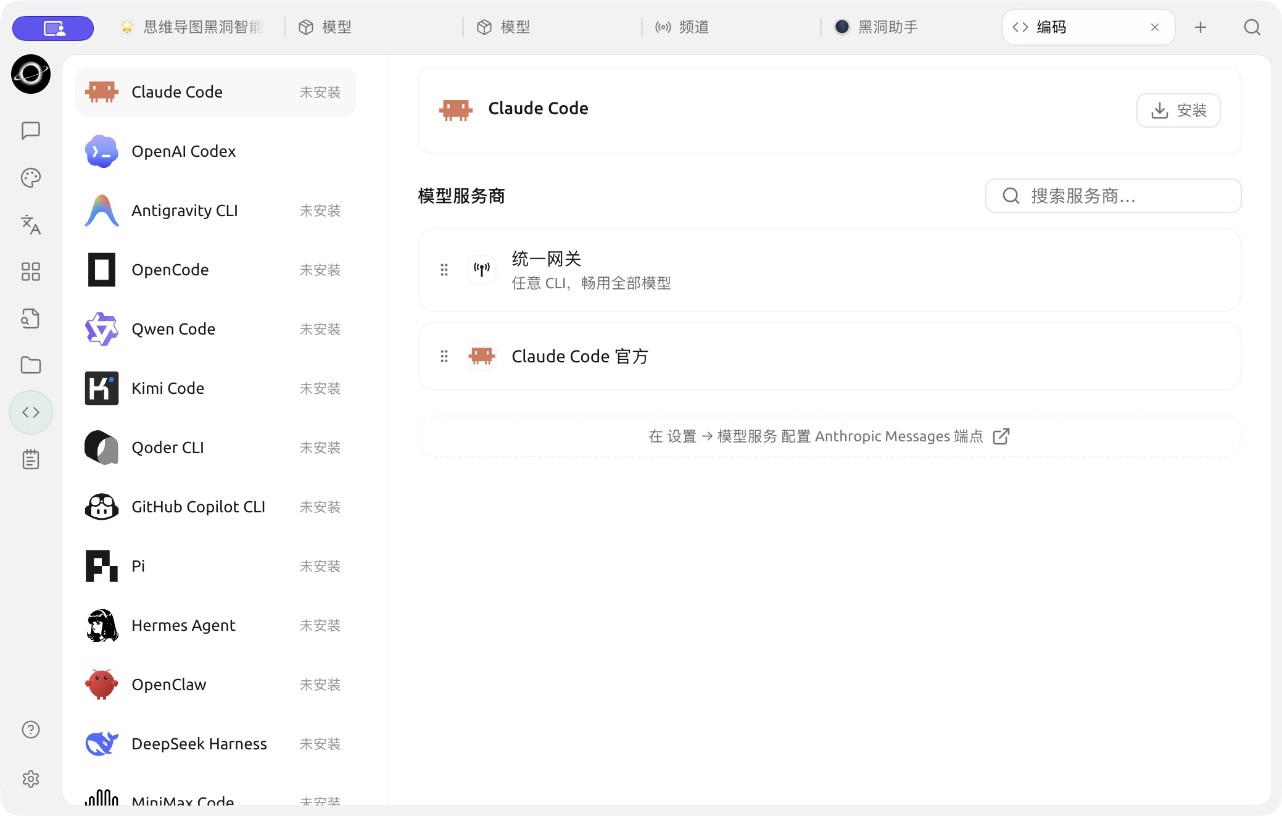Open the translate sidebar icon
Viewport: 1282px width, 816px height.
[31, 225]
